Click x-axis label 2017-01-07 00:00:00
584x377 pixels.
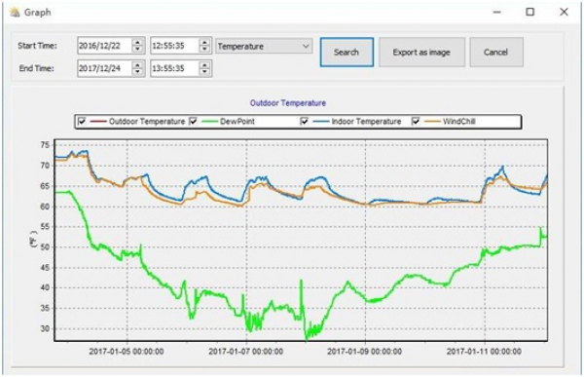(246, 352)
